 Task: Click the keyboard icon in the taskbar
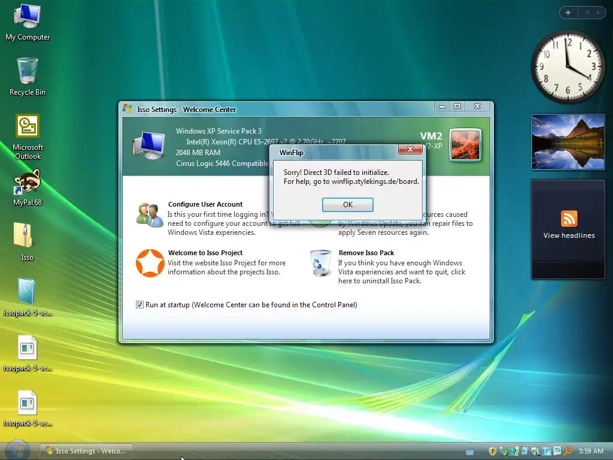pyautogui.click(x=470, y=452)
